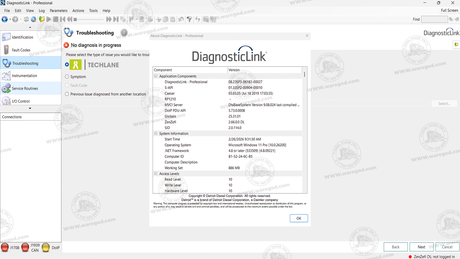
Task: Open the Instrumentation panel icon
Action: [x=7, y=75]
